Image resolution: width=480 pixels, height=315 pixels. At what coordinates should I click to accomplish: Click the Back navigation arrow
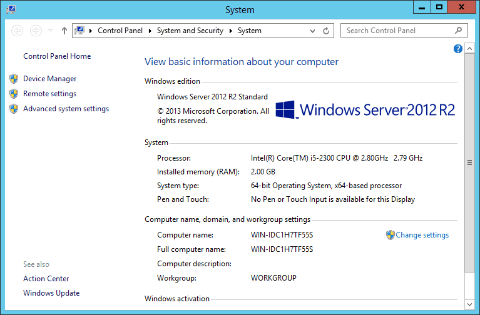coord(17,31)
